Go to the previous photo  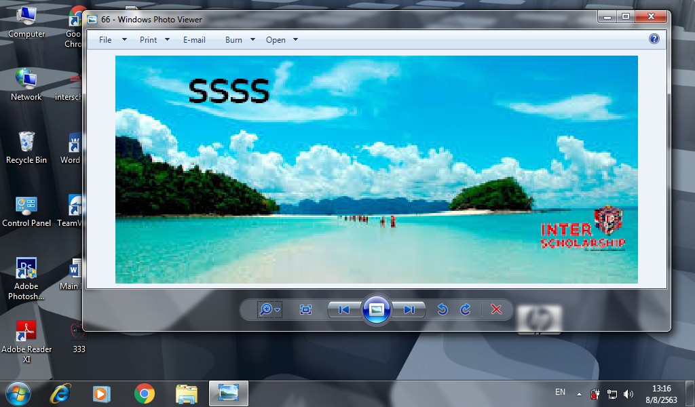click(x=344, y=309)
